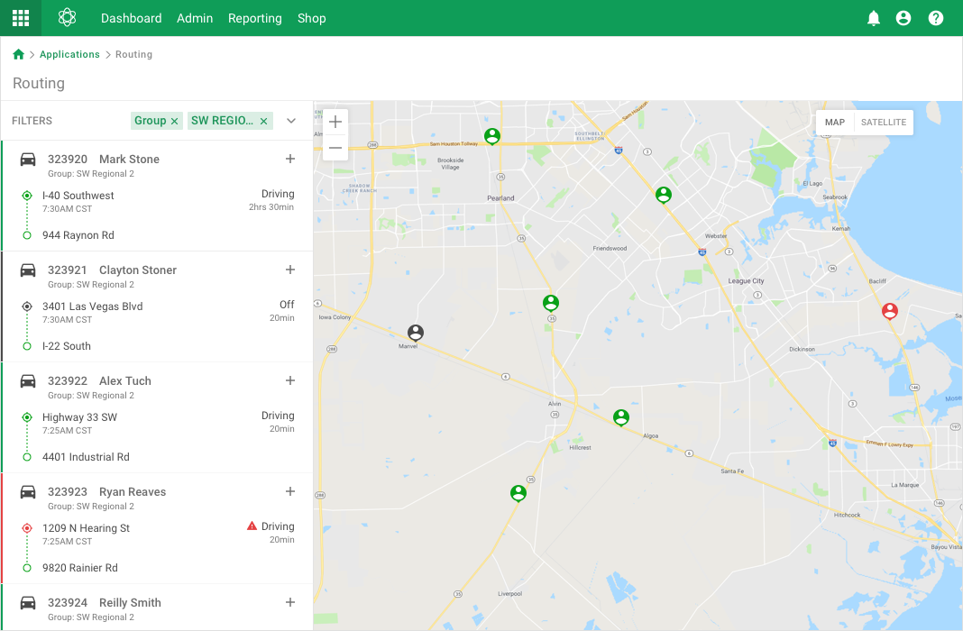Select driver name Mark Stone
Image resolution: width=963 pixels, height=631 pixels.
pyautogui.click(x=130, y=159)
